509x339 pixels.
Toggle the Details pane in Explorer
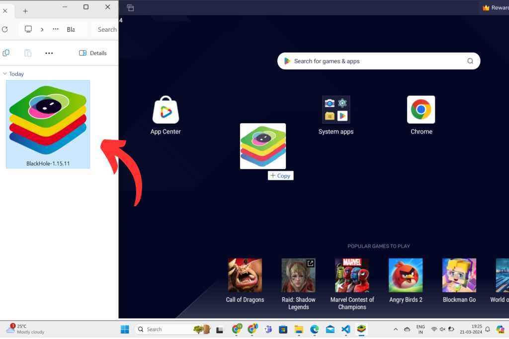93,53
